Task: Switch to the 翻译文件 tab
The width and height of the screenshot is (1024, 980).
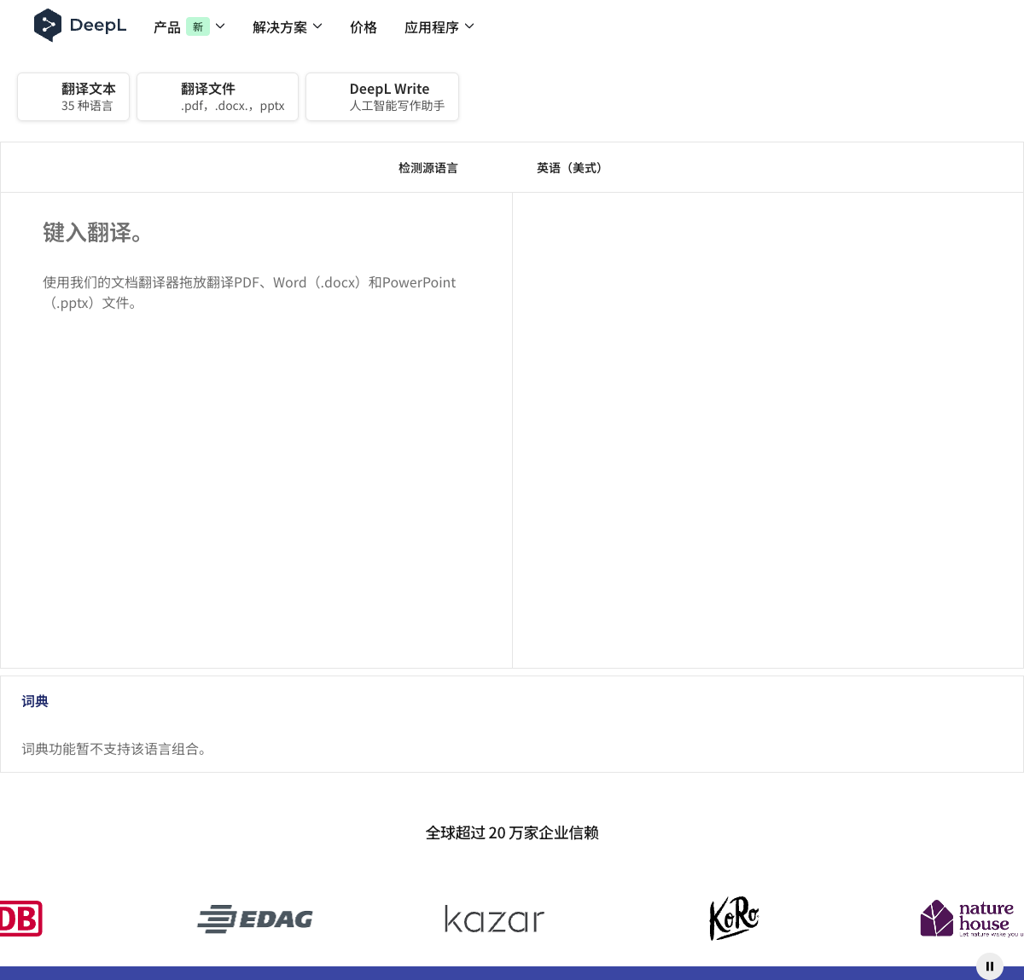Action: point(217,96)
